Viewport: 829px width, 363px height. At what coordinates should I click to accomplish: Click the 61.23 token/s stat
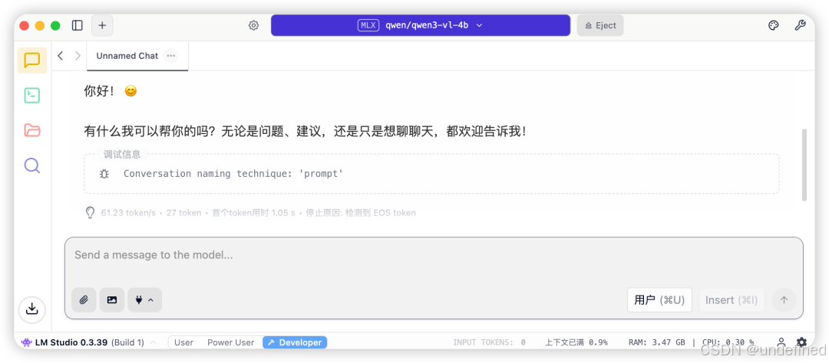[x=128, y=213]
